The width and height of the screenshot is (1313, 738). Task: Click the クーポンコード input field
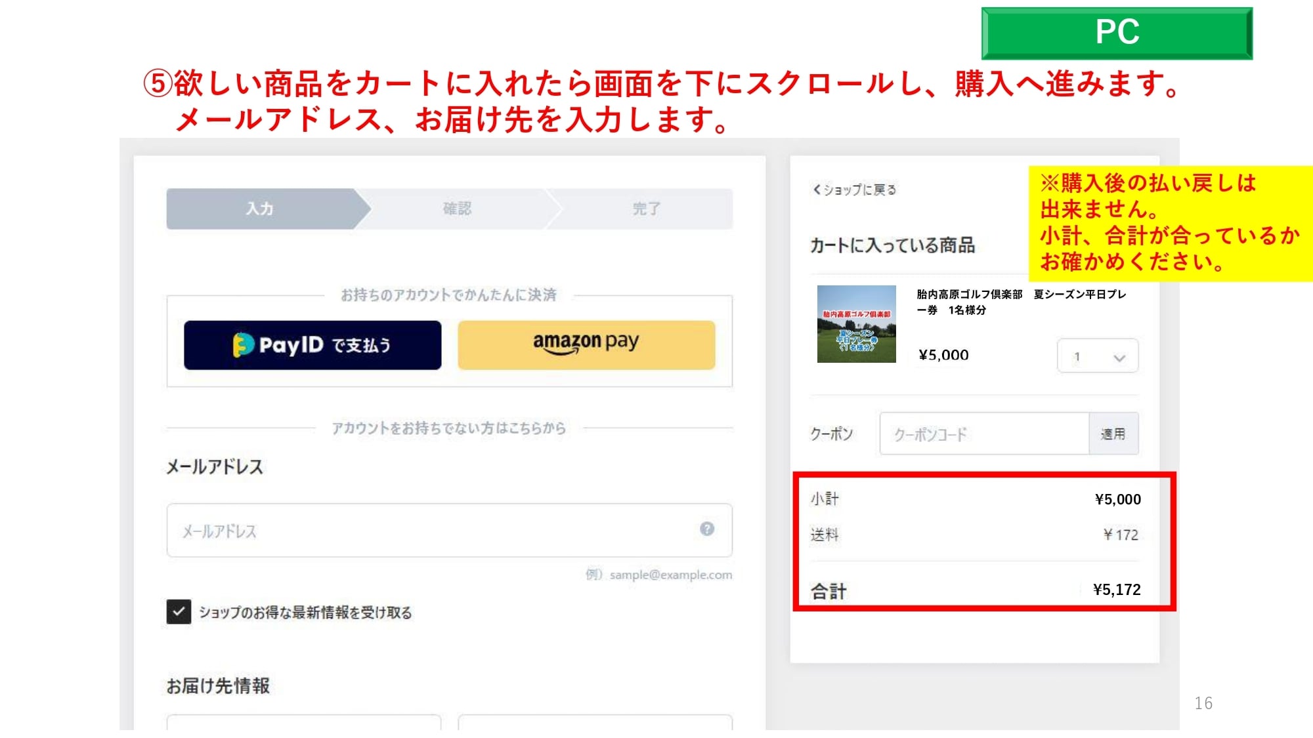pos(983,434)
